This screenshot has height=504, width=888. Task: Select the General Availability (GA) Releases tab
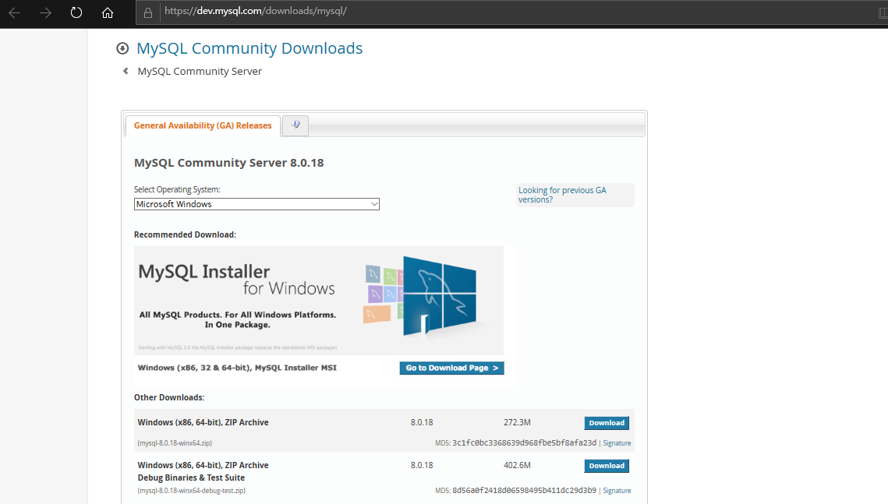click(203, 125)
